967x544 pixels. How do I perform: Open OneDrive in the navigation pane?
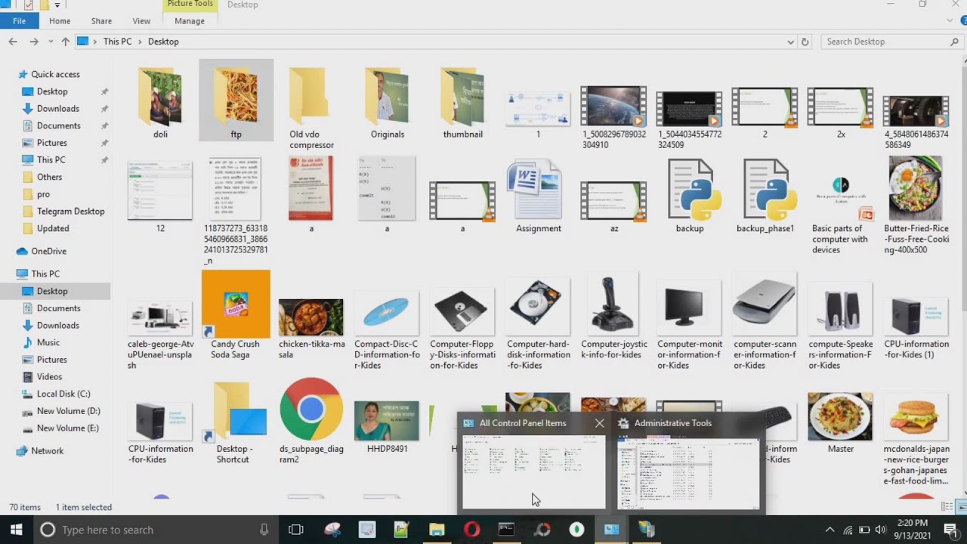pyautogui.click(x=48, y=251)
